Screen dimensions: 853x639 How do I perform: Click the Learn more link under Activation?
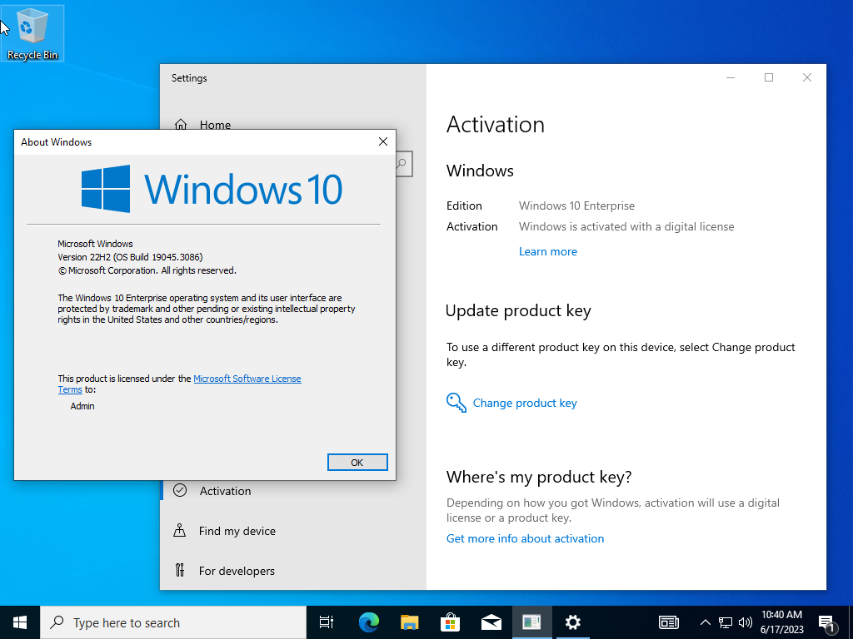click(x=548, y=251)
